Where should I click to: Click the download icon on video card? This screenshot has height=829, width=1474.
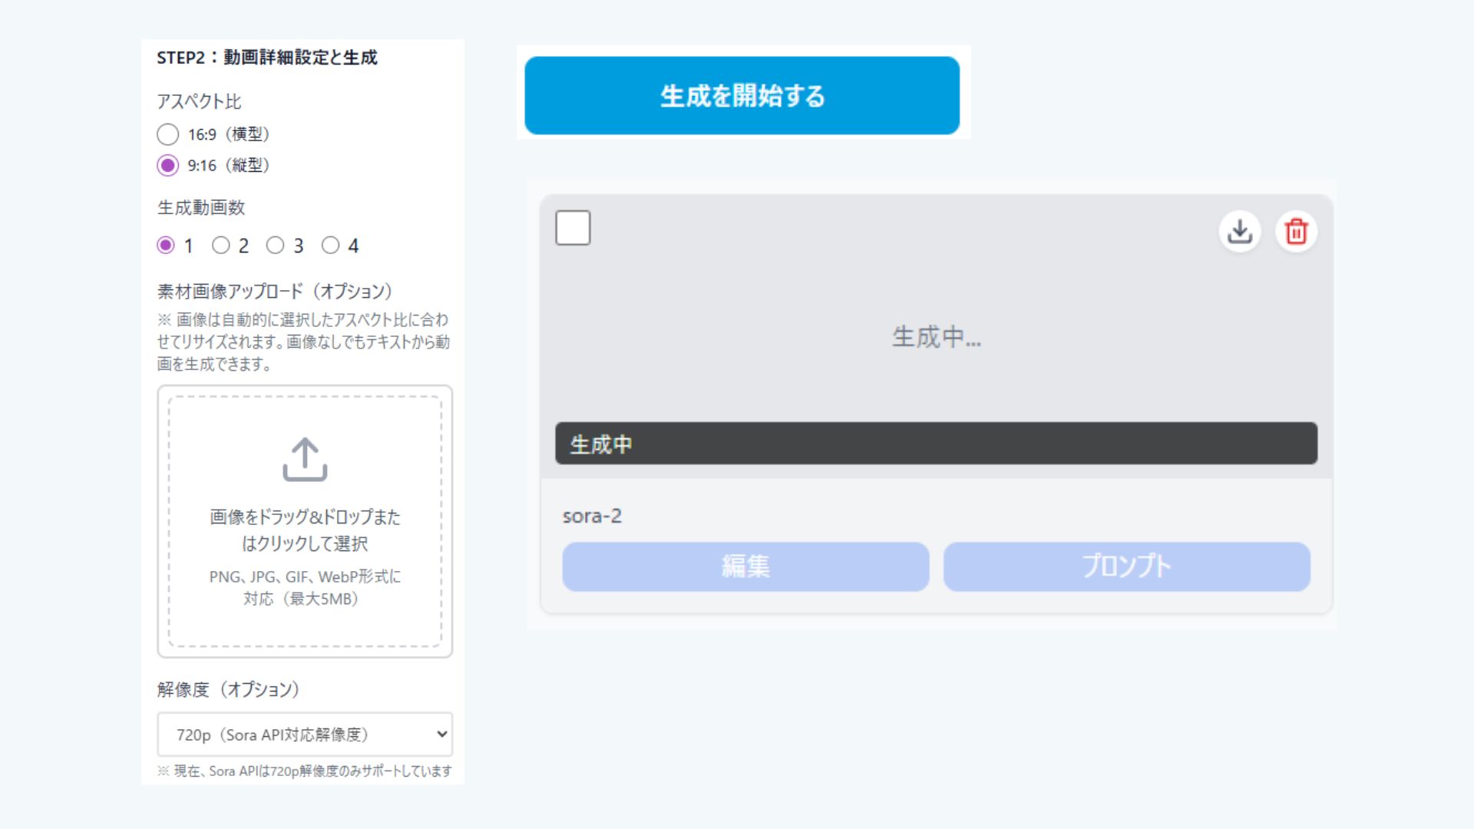(x=1239, y=231)
